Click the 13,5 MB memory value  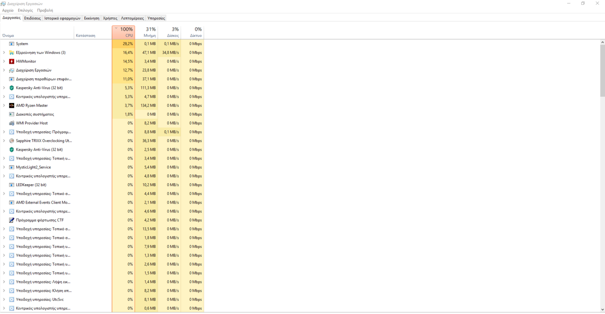pos(149,229)
